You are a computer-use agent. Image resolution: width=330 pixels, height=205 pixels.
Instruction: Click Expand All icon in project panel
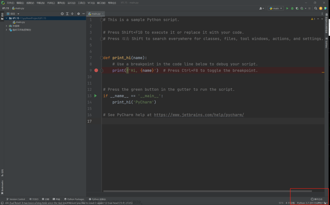click(67, 14)
